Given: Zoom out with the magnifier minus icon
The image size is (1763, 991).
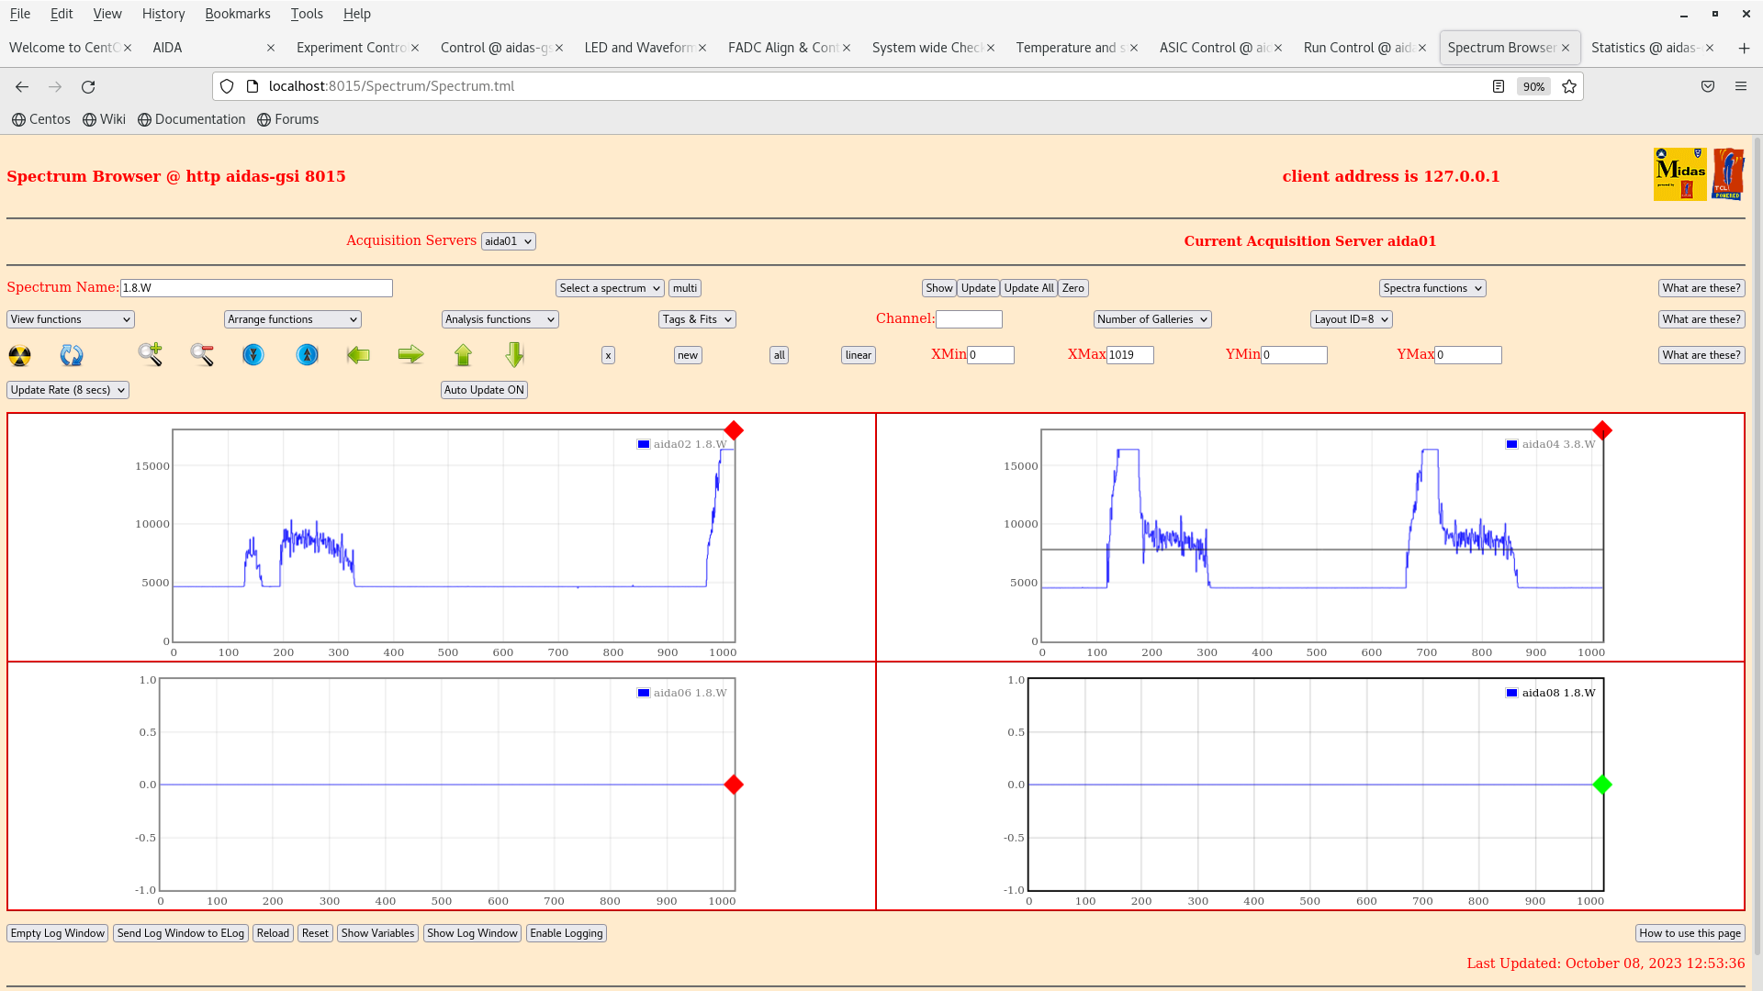Looking at the screenshot, I should coord(202,354).
